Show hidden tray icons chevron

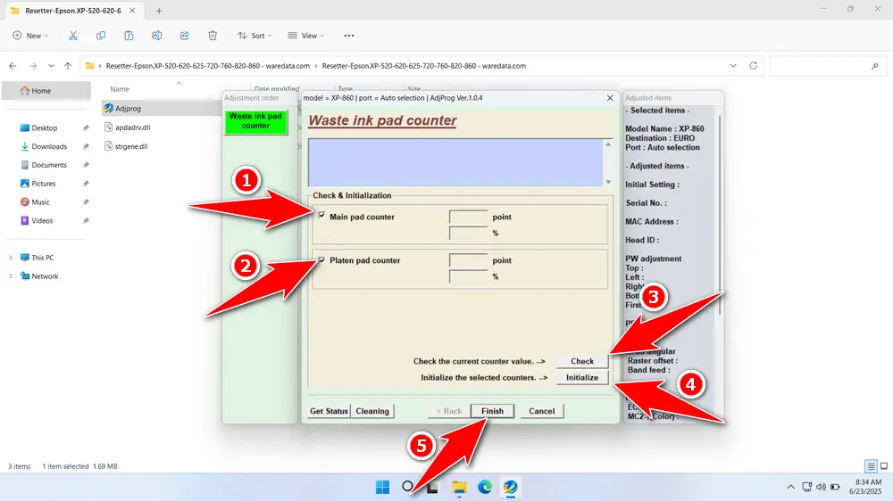[790, 487]
